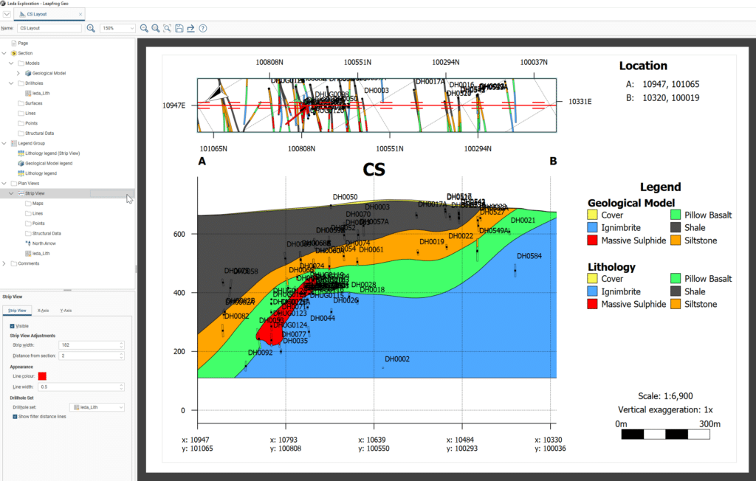Viewport: 756px width, 481px height.
Task: Toggle Show filter distance lines checkbox
Action: tap(12, 416)
